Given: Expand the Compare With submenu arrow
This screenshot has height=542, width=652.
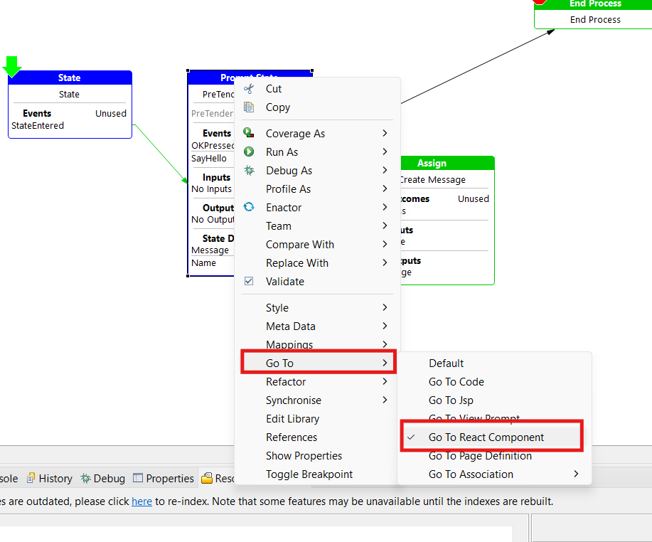Looking at the screenshot, I should pos(385,244).
